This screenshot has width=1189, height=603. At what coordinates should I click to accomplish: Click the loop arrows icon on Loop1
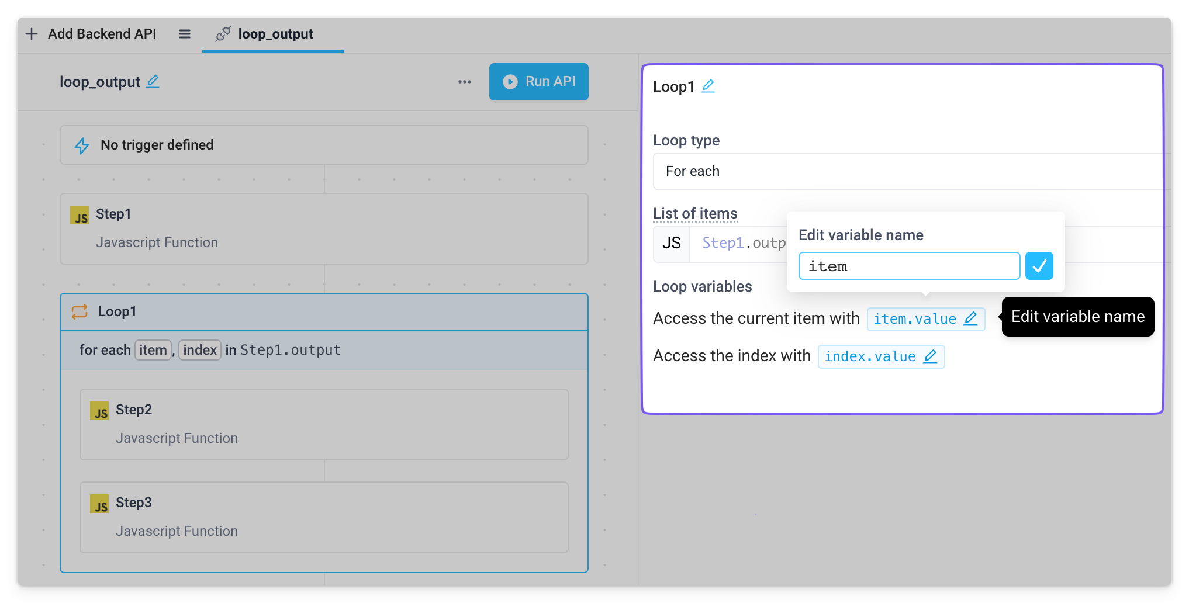[80, 312]
